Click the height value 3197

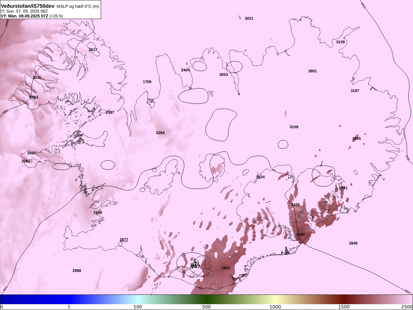[x=355, y=91]
